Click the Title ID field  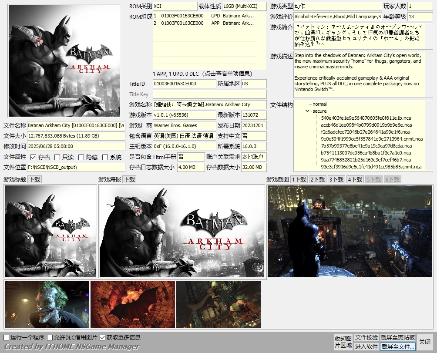184,84
